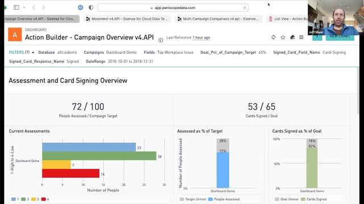Image resolution: width=364 pixels, height=204 pixels.
Task: Click the page vertical scrollbar
Action: [358, 91]
